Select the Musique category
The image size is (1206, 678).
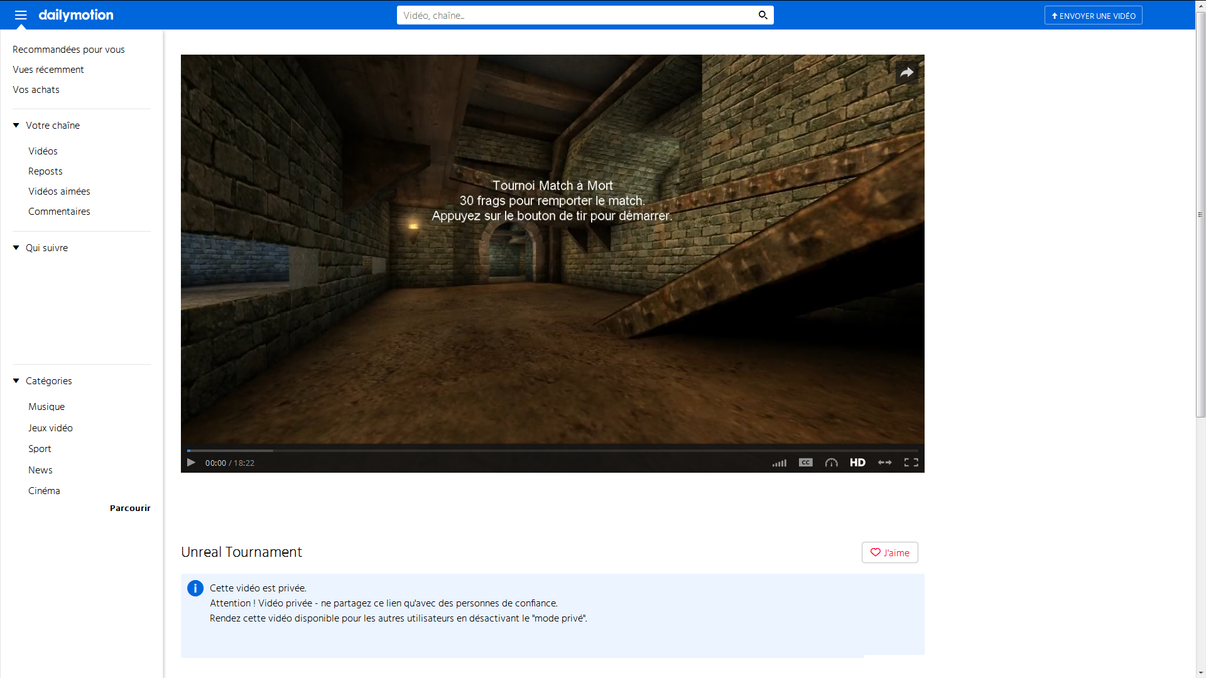(46, 407)
